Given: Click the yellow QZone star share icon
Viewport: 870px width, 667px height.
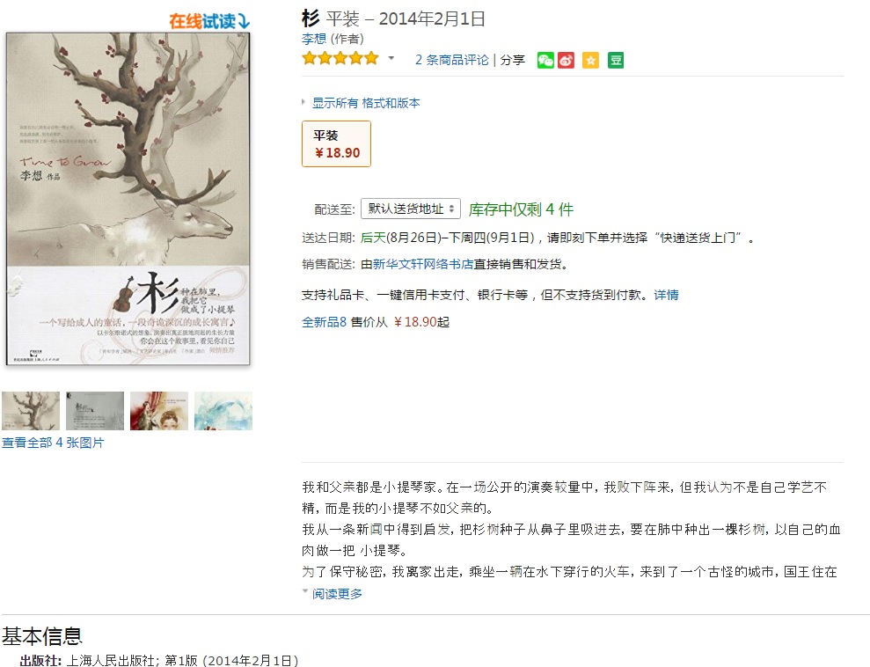Looking at the screenshot, I should [x=590, y=60].
